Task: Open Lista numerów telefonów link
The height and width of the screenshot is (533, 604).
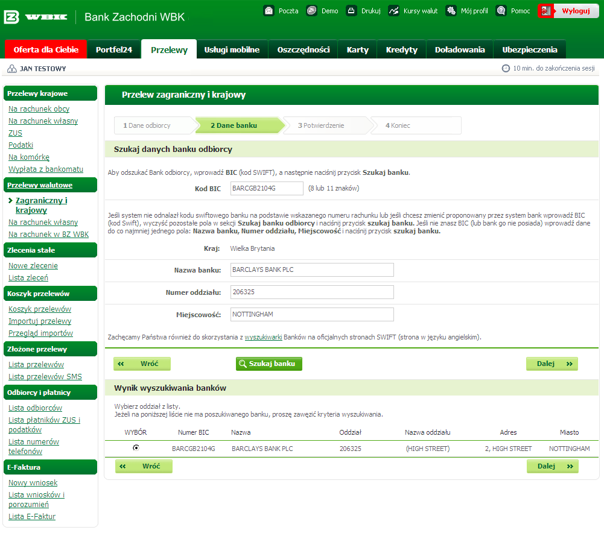Action: [x=34, y=446]
